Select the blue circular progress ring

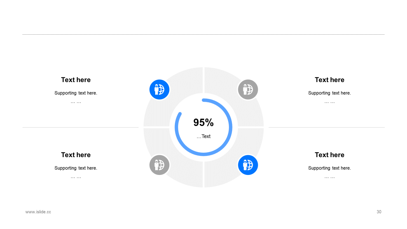(203, 127)
